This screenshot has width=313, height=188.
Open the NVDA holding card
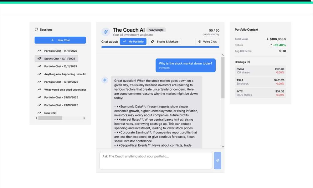tap(260, 70)
